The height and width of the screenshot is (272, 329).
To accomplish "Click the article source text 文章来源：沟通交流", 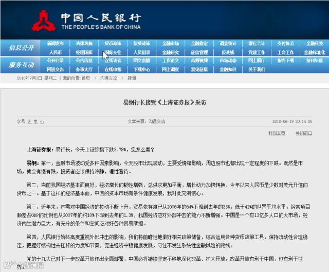I will (x=147, y=121).
